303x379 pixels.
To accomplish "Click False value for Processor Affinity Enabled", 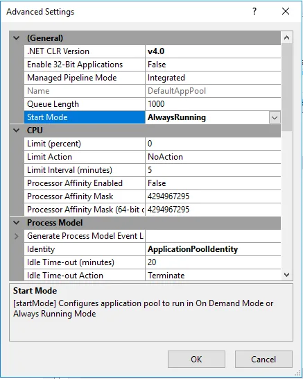I will 213,183.
